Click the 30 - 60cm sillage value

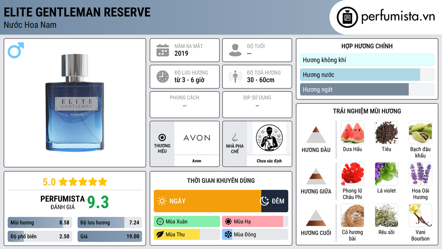261,80
